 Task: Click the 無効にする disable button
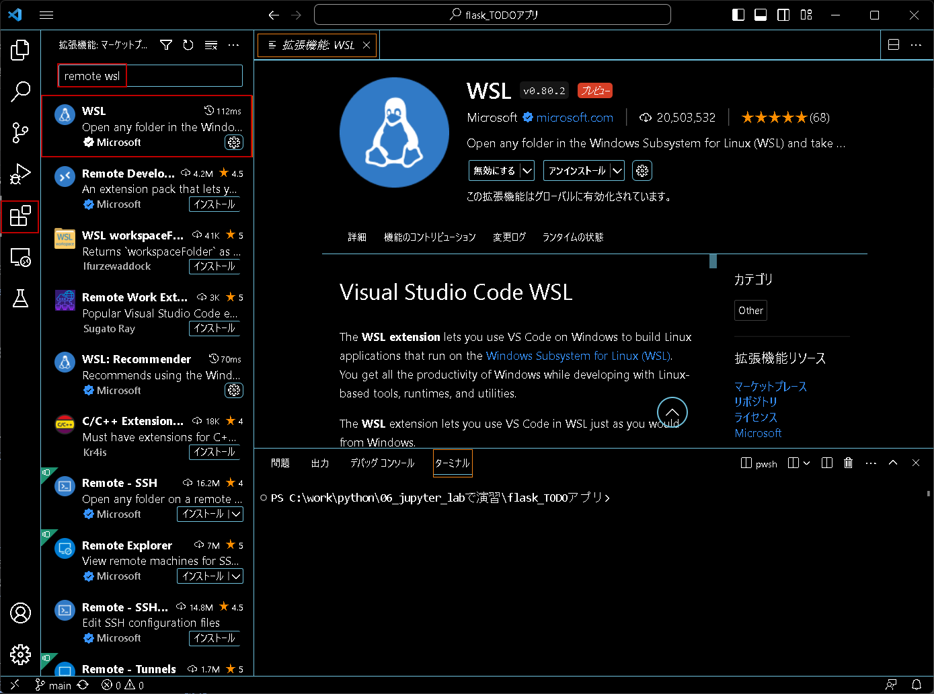coord(495,171)
